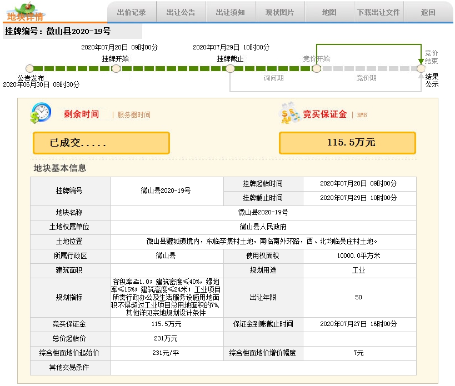Click the 115.5万元 table cell
455x386 pixels.
coord(167,324)
